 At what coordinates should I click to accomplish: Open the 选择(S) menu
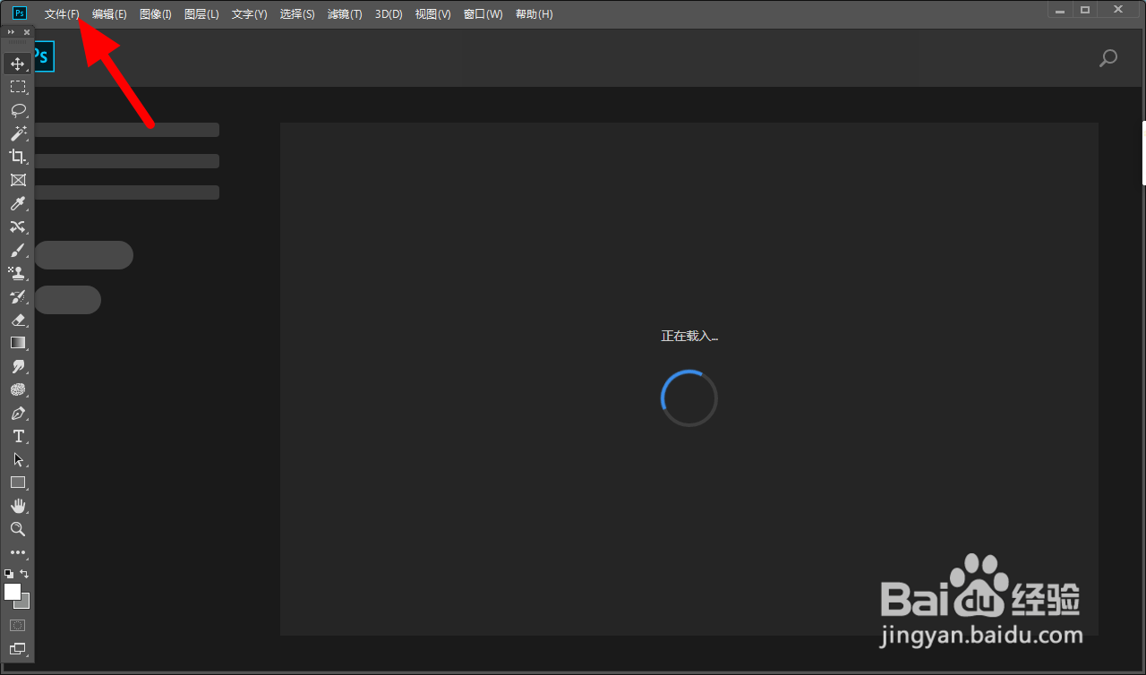coord(297,14)
